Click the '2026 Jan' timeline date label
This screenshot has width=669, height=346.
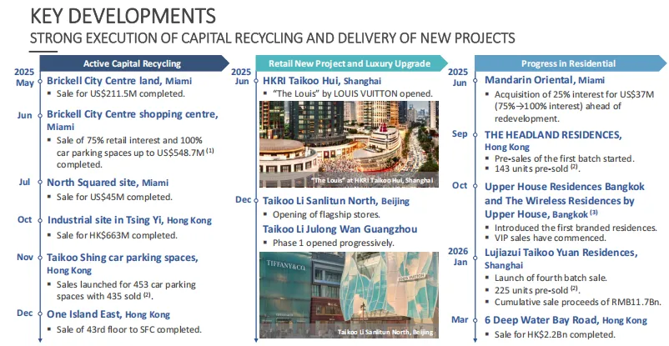coord(458,257)
